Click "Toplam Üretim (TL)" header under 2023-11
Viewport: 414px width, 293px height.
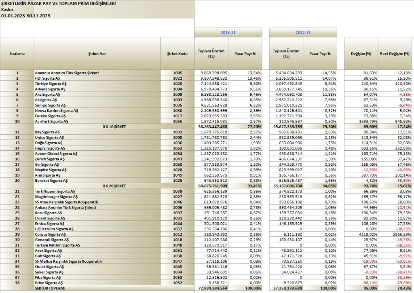tap(211, 54)
